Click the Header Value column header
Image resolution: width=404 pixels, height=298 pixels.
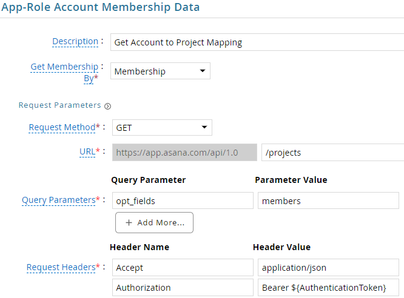point(281,247)
